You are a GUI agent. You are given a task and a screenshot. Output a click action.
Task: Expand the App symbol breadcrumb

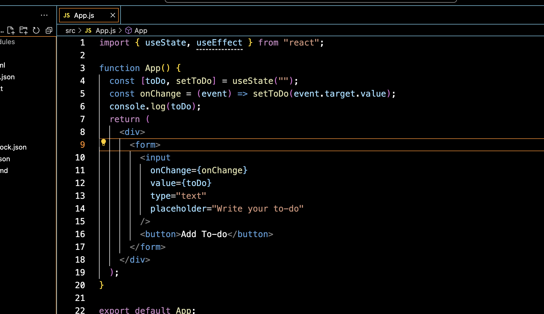click(141, 31)
